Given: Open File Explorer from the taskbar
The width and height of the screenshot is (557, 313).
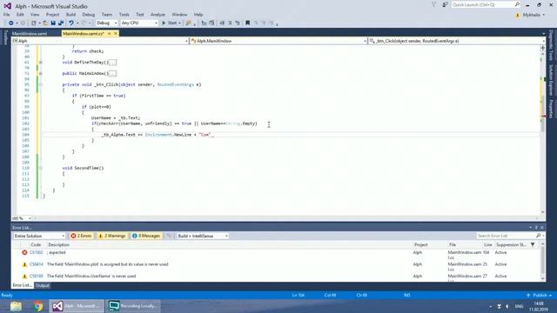Looking at the screenshot, I should click(x=16, y=306).
